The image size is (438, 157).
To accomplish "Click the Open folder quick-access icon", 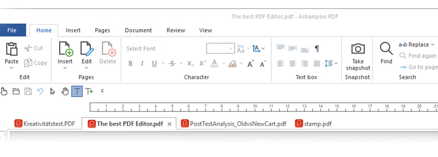I will (16, 92).
